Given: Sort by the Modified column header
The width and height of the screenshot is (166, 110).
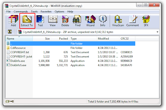Looking at the screenshot, I should [x=108, y=39].
